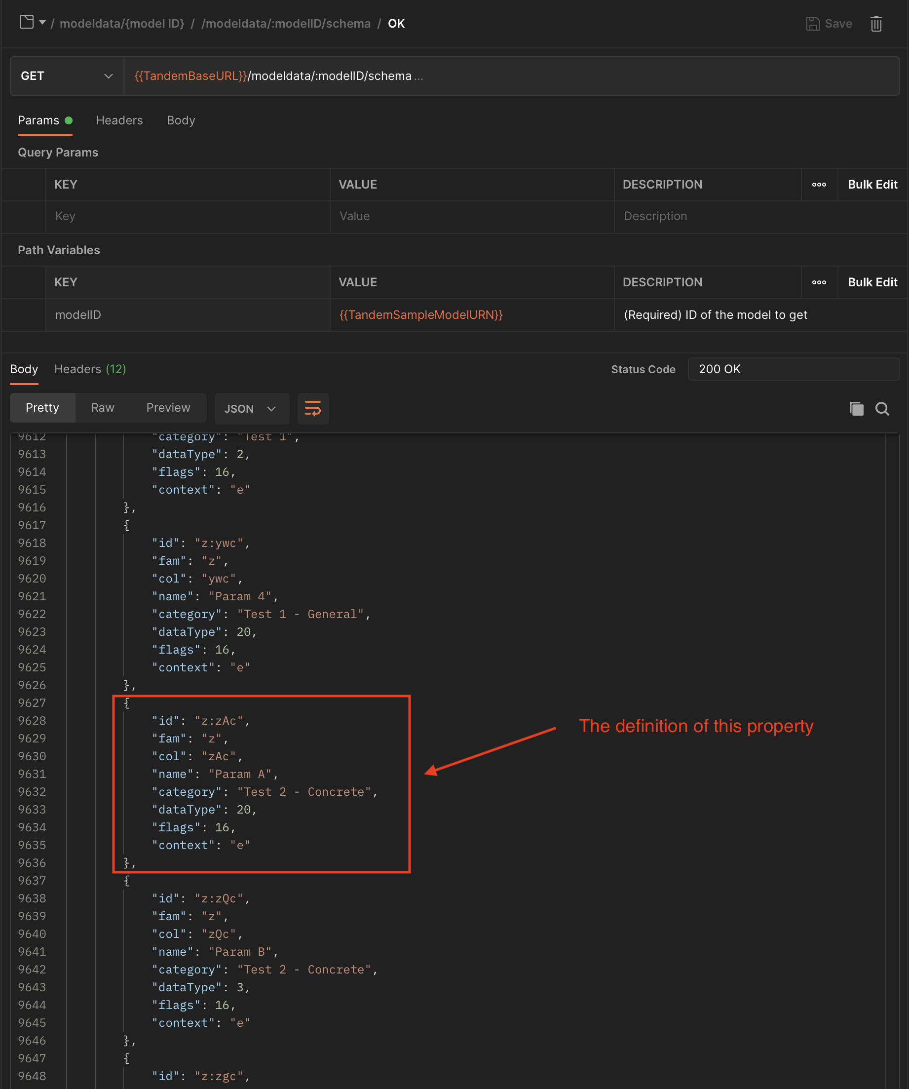Click the Save disk icon
The image size is (909, 1089).
click(x=813, y=23)
